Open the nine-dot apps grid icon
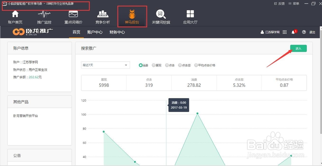This screenshot has height=166, width=322. coord(285,32)
